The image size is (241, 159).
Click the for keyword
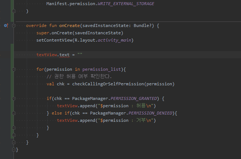(40, 70)
